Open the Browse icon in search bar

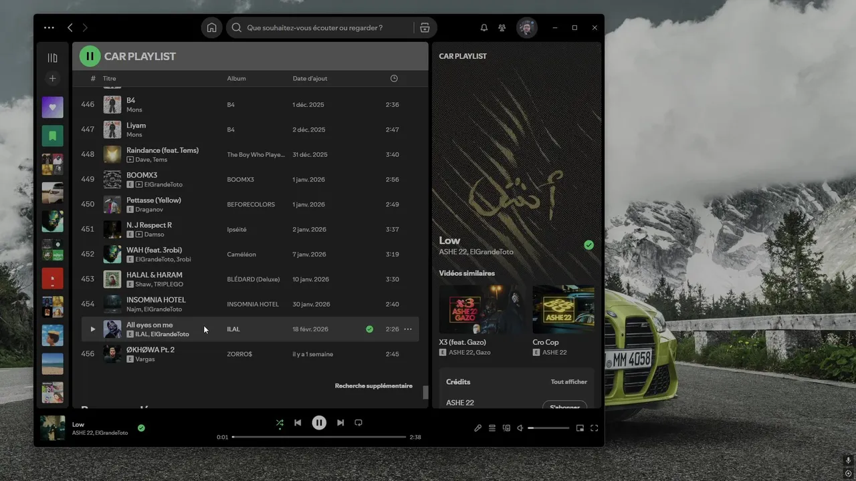point(425,27)
